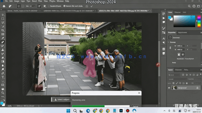Open the gear settings in options bar
Screen dimensions: 202x113
[x=45, y=6]
